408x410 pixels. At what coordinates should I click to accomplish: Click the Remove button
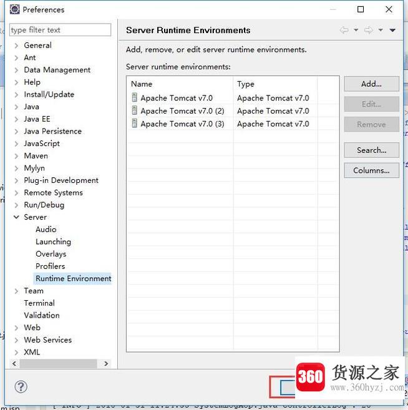371,124
